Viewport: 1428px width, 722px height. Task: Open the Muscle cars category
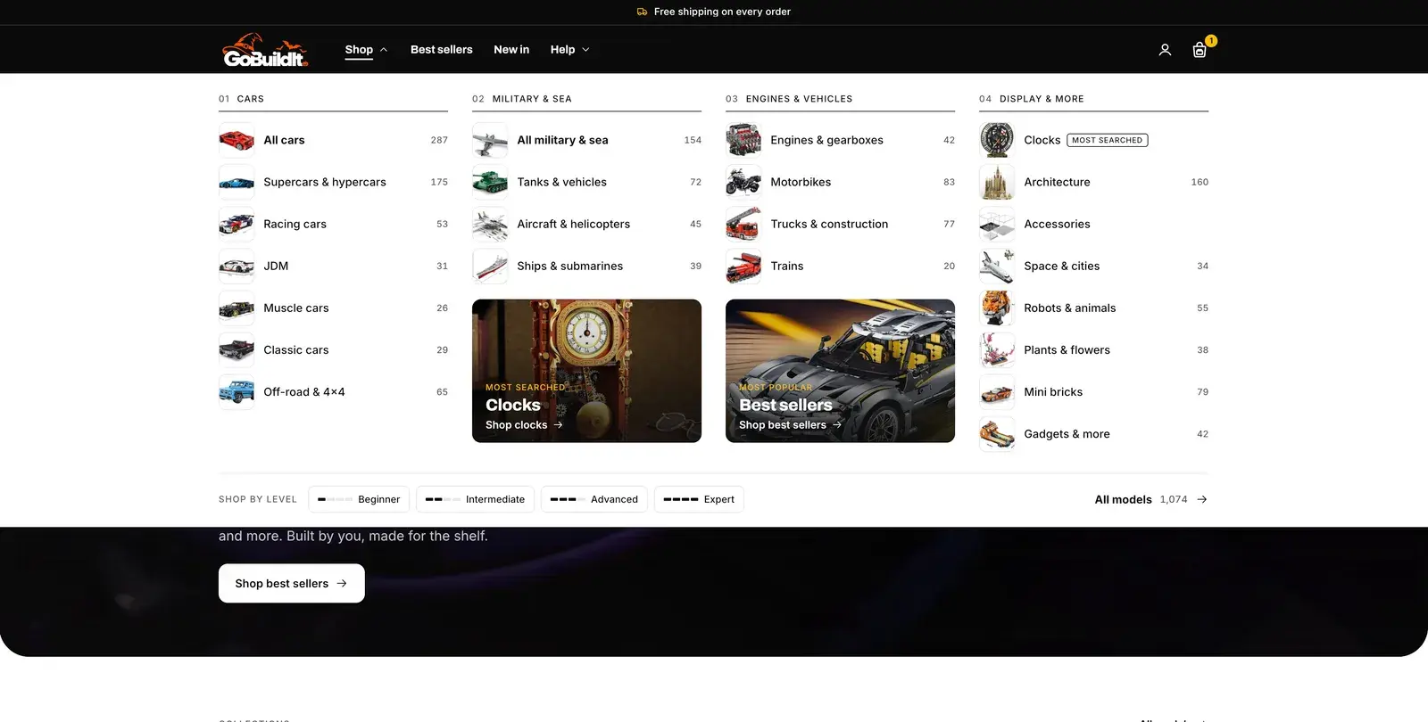click(x=333, y=308)
